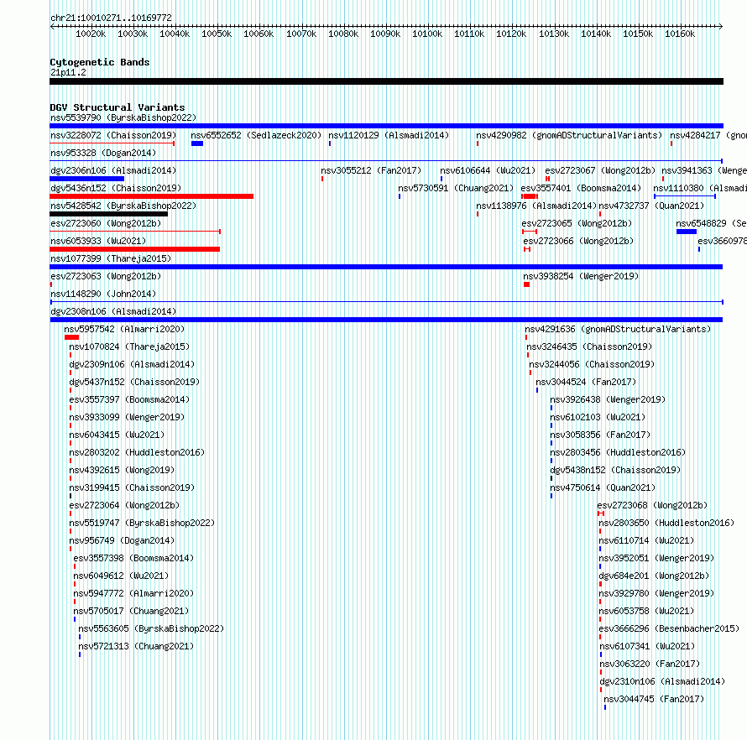
Task: Click red bar beneath dgv5436n152
Action: tap(151, 196)
